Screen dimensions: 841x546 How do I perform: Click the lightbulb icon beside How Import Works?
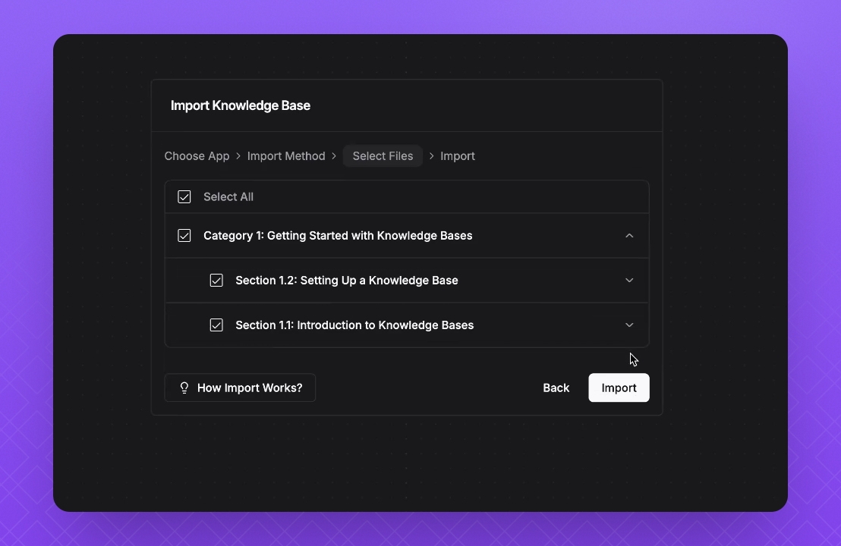184,388
